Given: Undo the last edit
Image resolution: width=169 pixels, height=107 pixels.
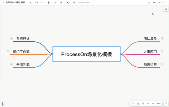Looking at the screenshot, I should pos(37,3).
